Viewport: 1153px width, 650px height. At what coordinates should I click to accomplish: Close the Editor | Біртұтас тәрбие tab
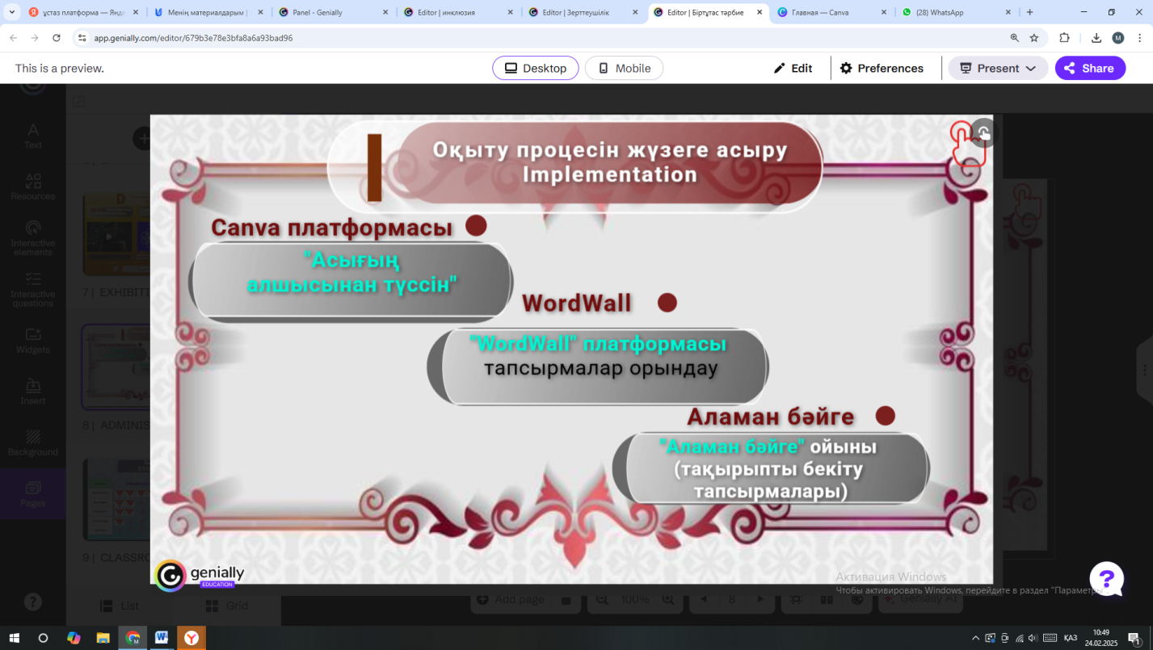[760, 12]
